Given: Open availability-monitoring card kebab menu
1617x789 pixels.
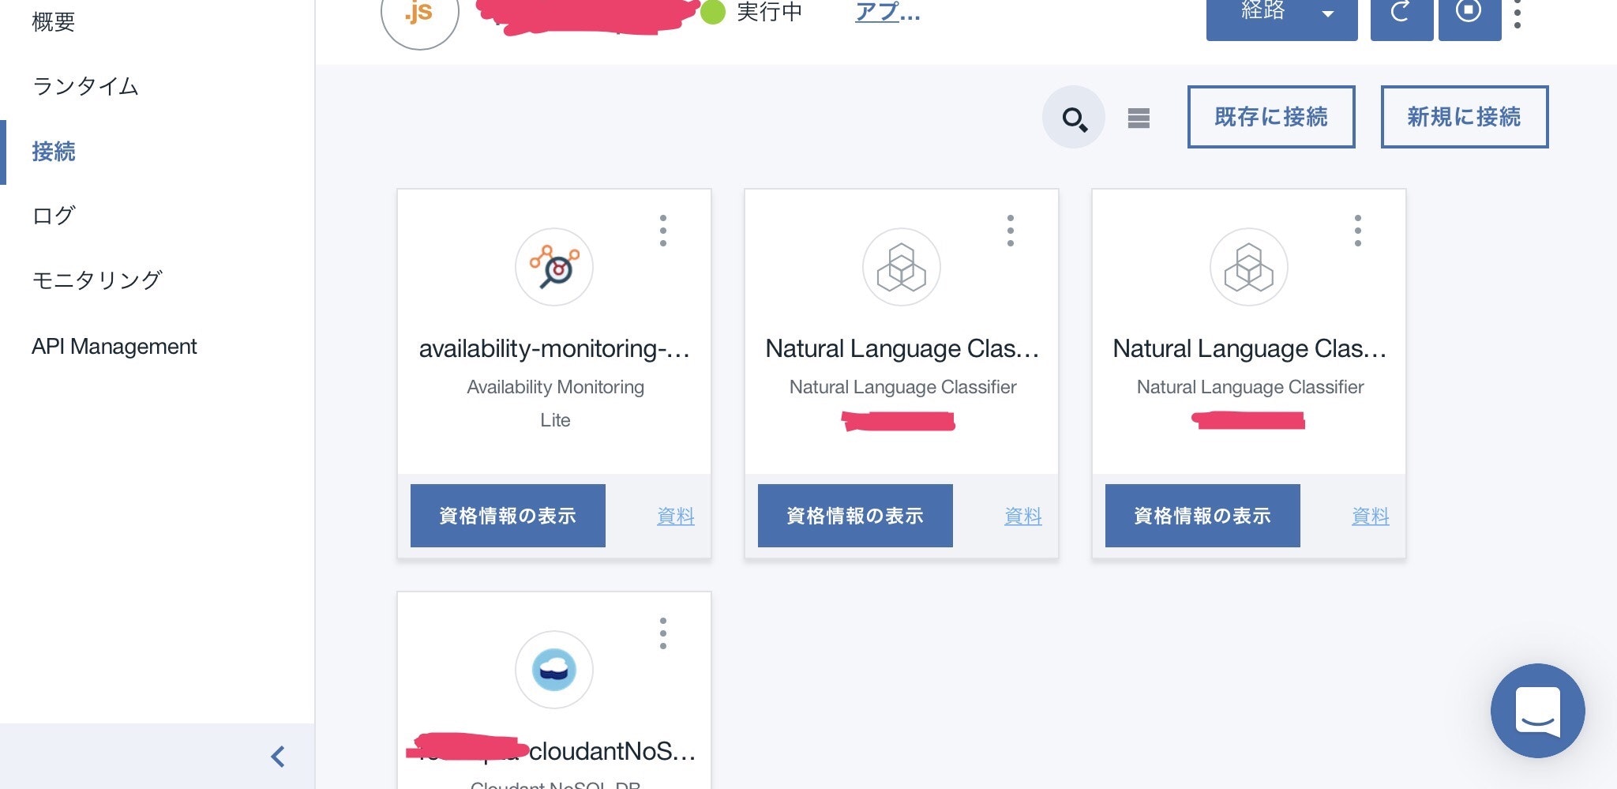Looking at the screenshot, I should click(663, 231).
